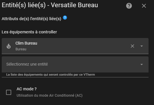Click helper text about équipements contrôlés par VTherm
The image size is (154, 105).
pyautogui.click(x=51, y=75)
